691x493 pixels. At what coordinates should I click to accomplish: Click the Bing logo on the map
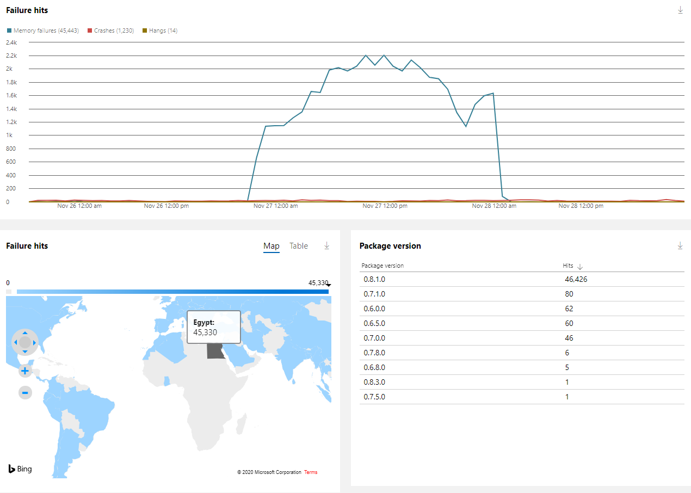[x=20, y=469]
